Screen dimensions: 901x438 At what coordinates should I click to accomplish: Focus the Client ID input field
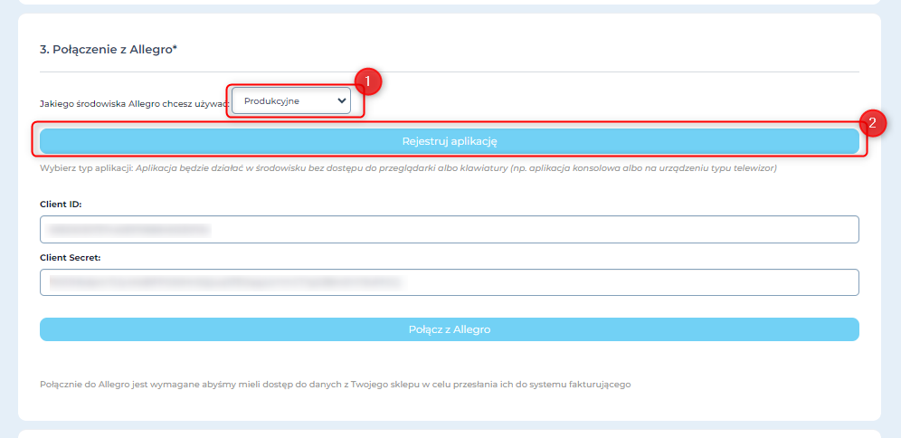[450, 229]
